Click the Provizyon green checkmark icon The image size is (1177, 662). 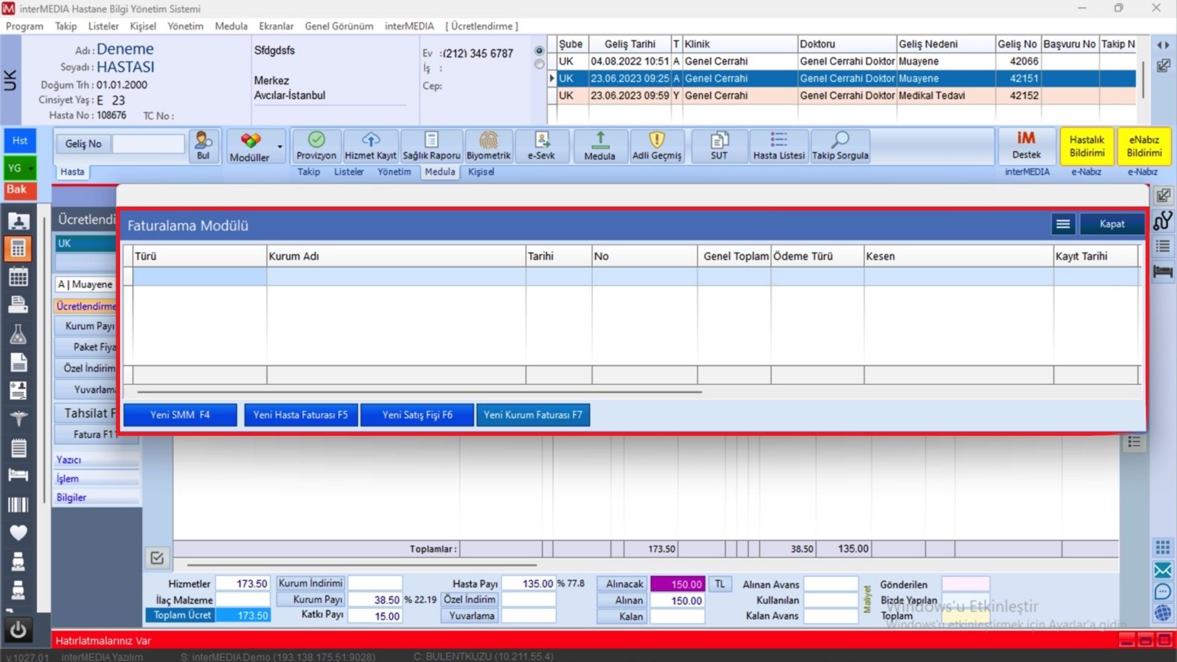[316, 140]
